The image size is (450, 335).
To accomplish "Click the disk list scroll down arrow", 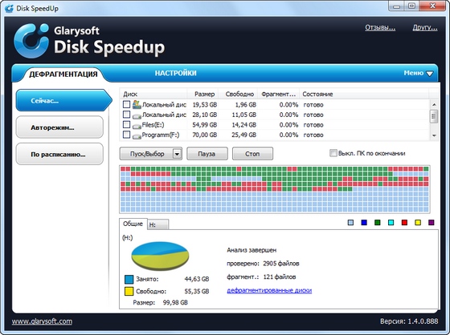I will coord(434,135).
